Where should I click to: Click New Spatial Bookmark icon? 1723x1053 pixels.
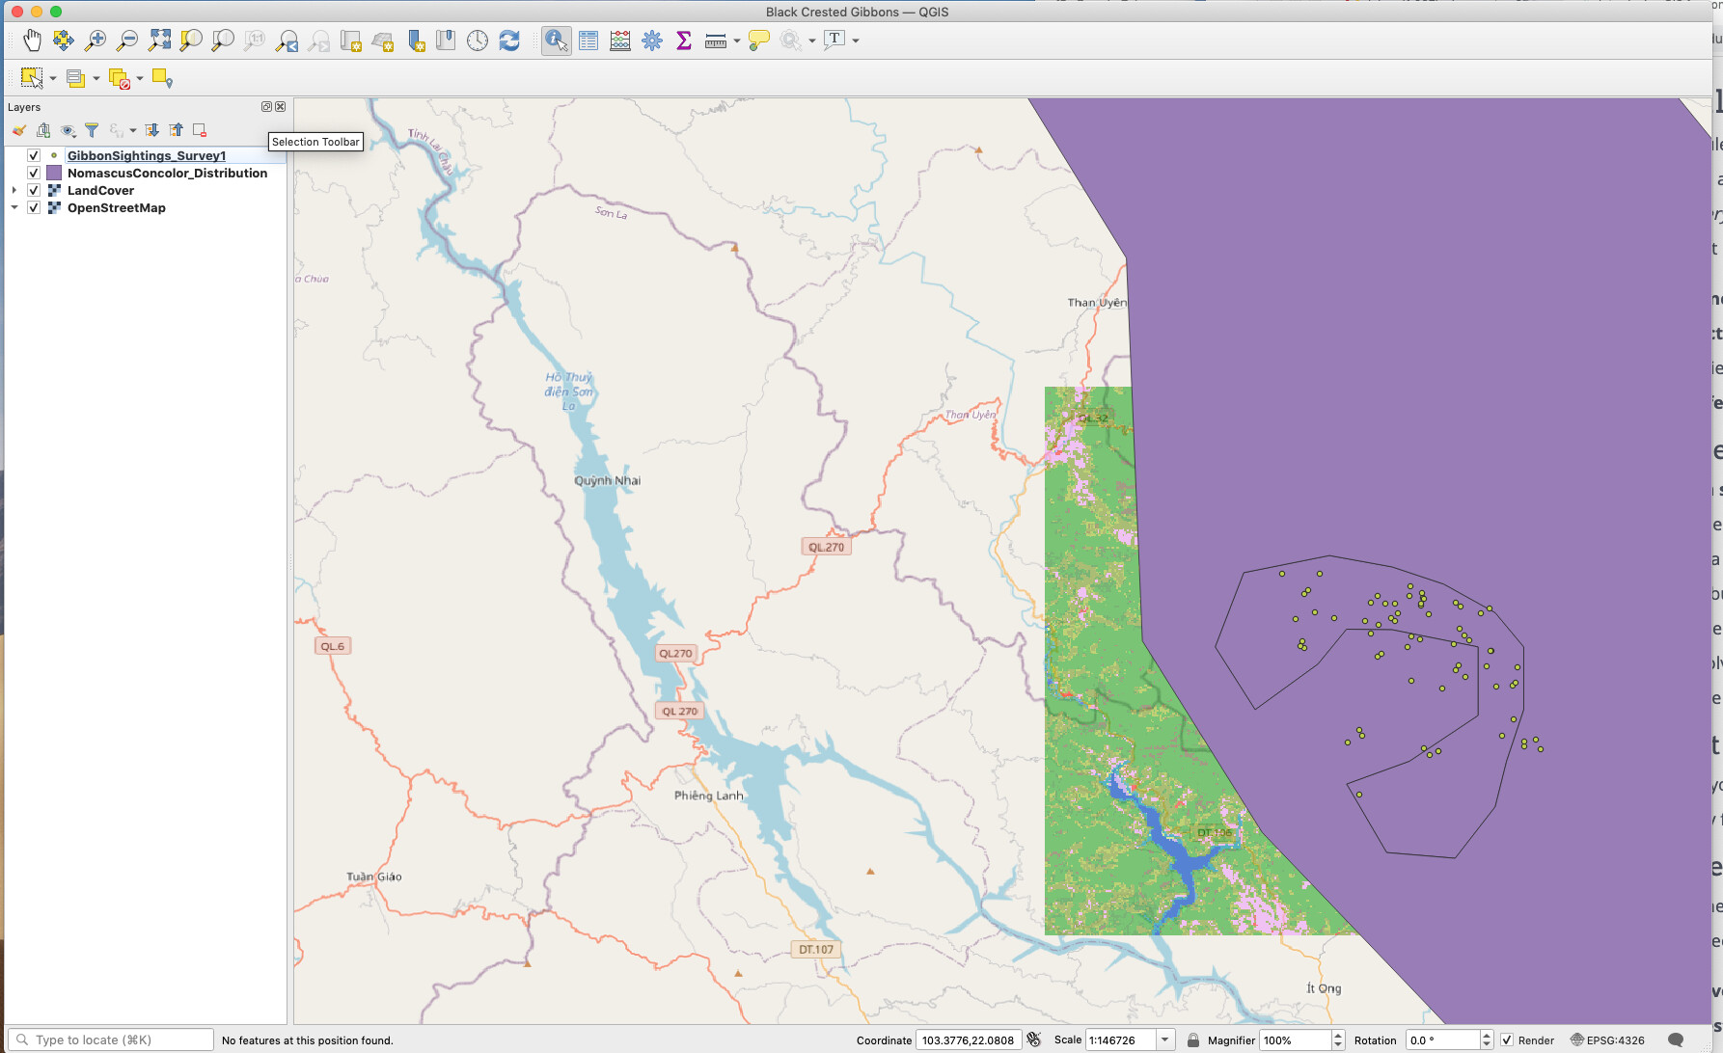point(416,40)
